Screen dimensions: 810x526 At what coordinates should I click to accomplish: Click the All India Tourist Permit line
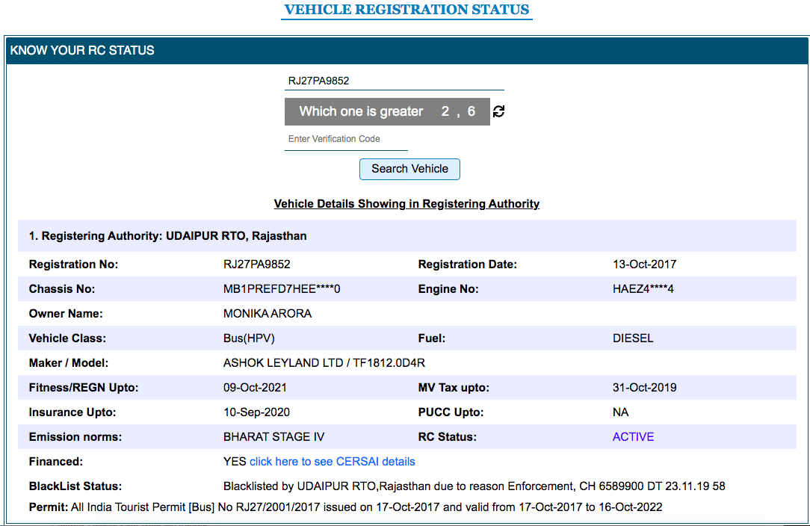366,507
